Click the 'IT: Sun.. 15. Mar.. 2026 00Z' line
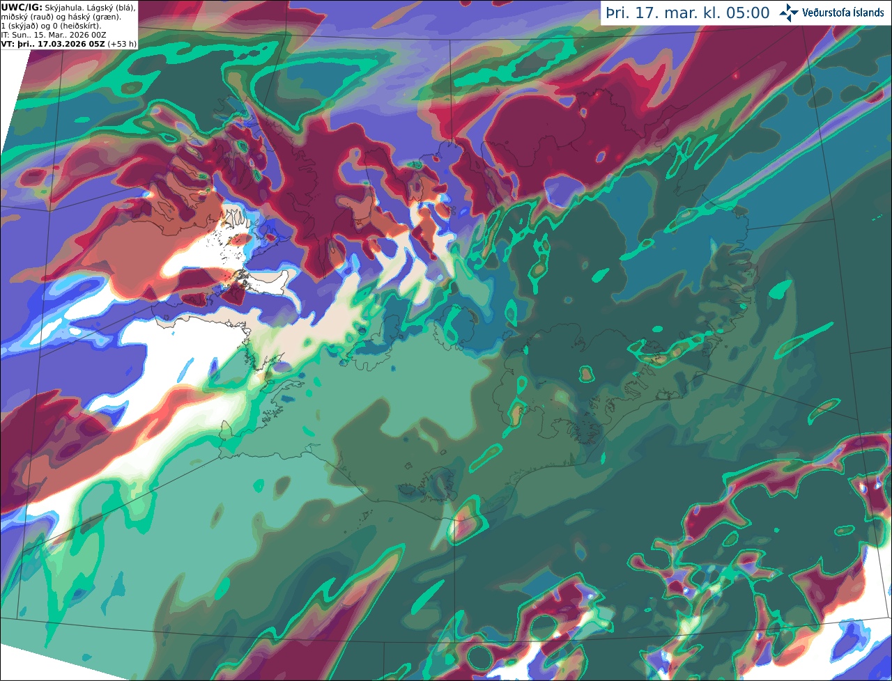Screen dimensions: 892x681 pos(53,35)
